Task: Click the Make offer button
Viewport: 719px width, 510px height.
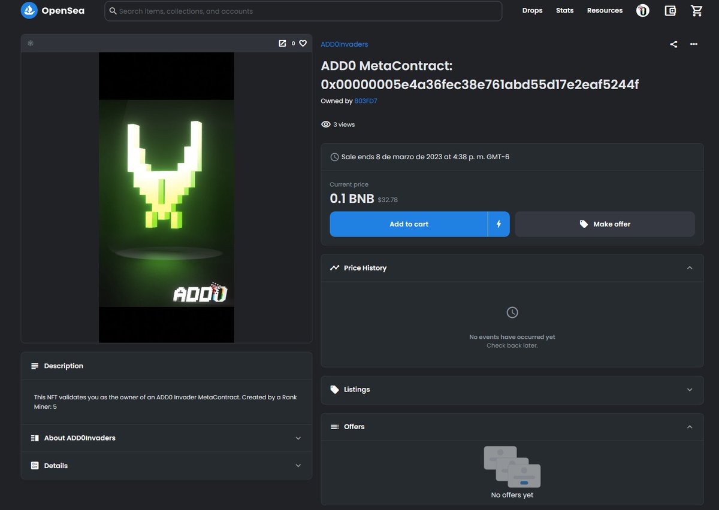Action: point(605,224)
